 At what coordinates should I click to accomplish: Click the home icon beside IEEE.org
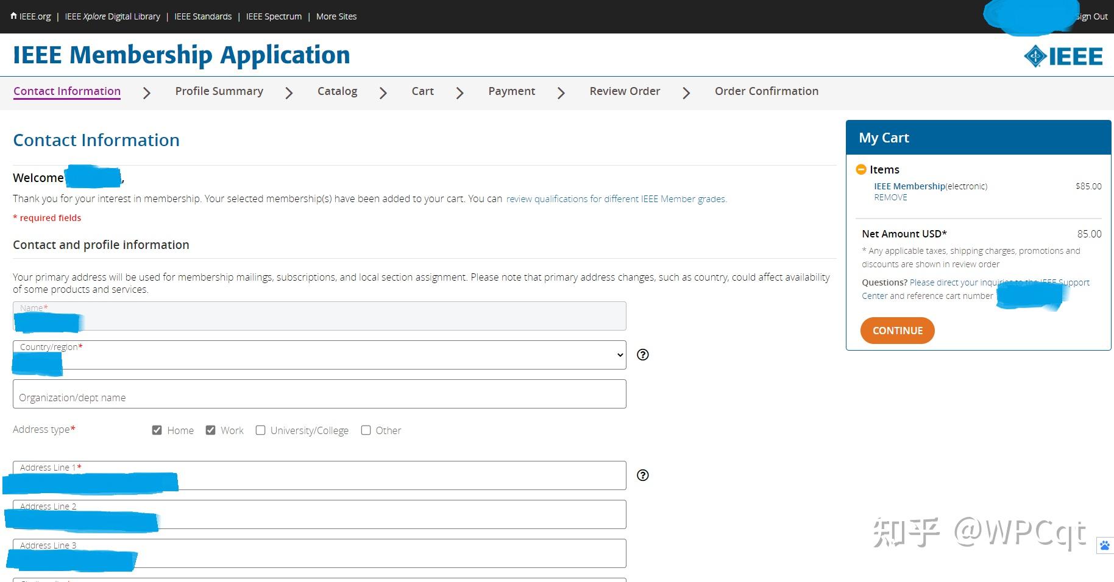13,16
